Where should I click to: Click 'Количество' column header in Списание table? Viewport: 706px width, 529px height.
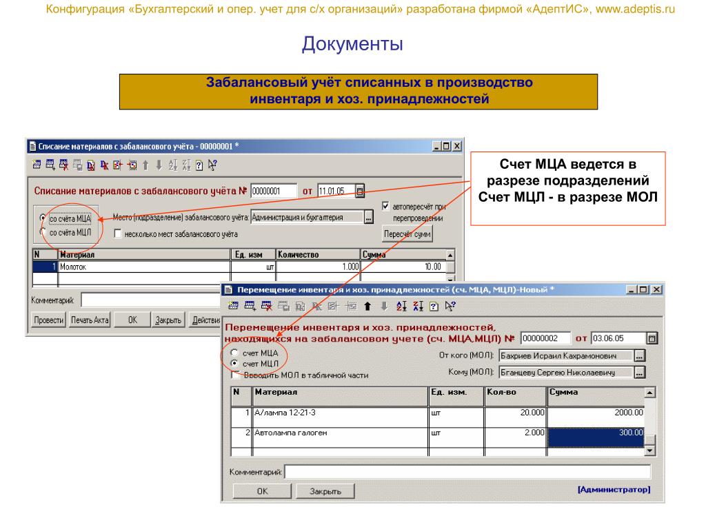click(318, 255)
